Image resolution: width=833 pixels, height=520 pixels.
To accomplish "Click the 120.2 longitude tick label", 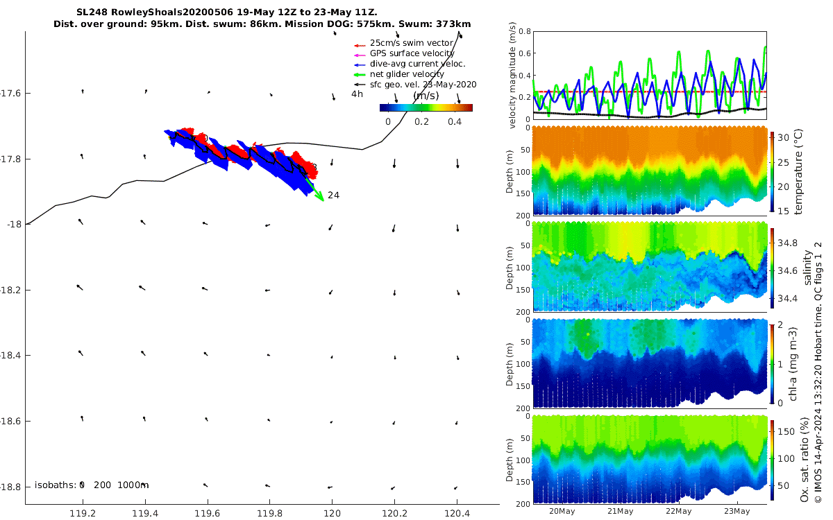I will (394, 514).
